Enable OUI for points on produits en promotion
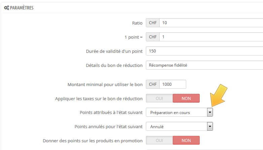This screenshot has width=263, height=150. click(159, 141)
